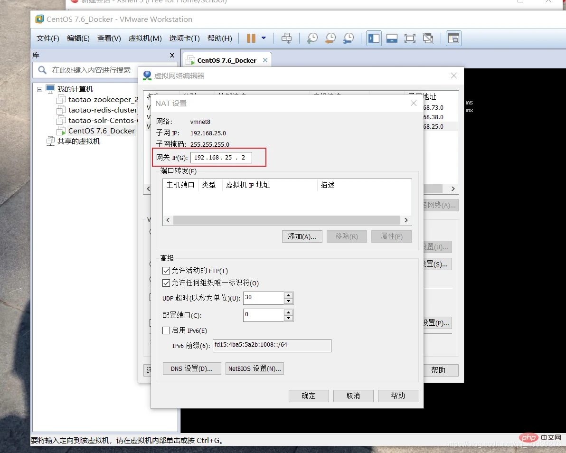The height and width of the screenshot is (453, 566).
Task: Open NetBIOS 设置(N)... button
Action: tap(255, 368)
